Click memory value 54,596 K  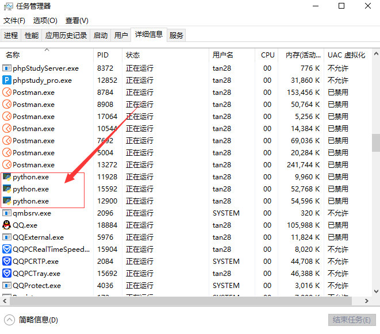click(305, 201)
